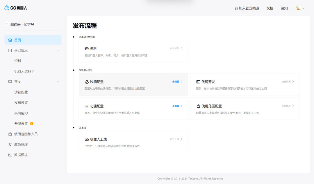Select the 成员管理 hash icon
The width and height of the screenshot is (314, 184).
(10, 144)
